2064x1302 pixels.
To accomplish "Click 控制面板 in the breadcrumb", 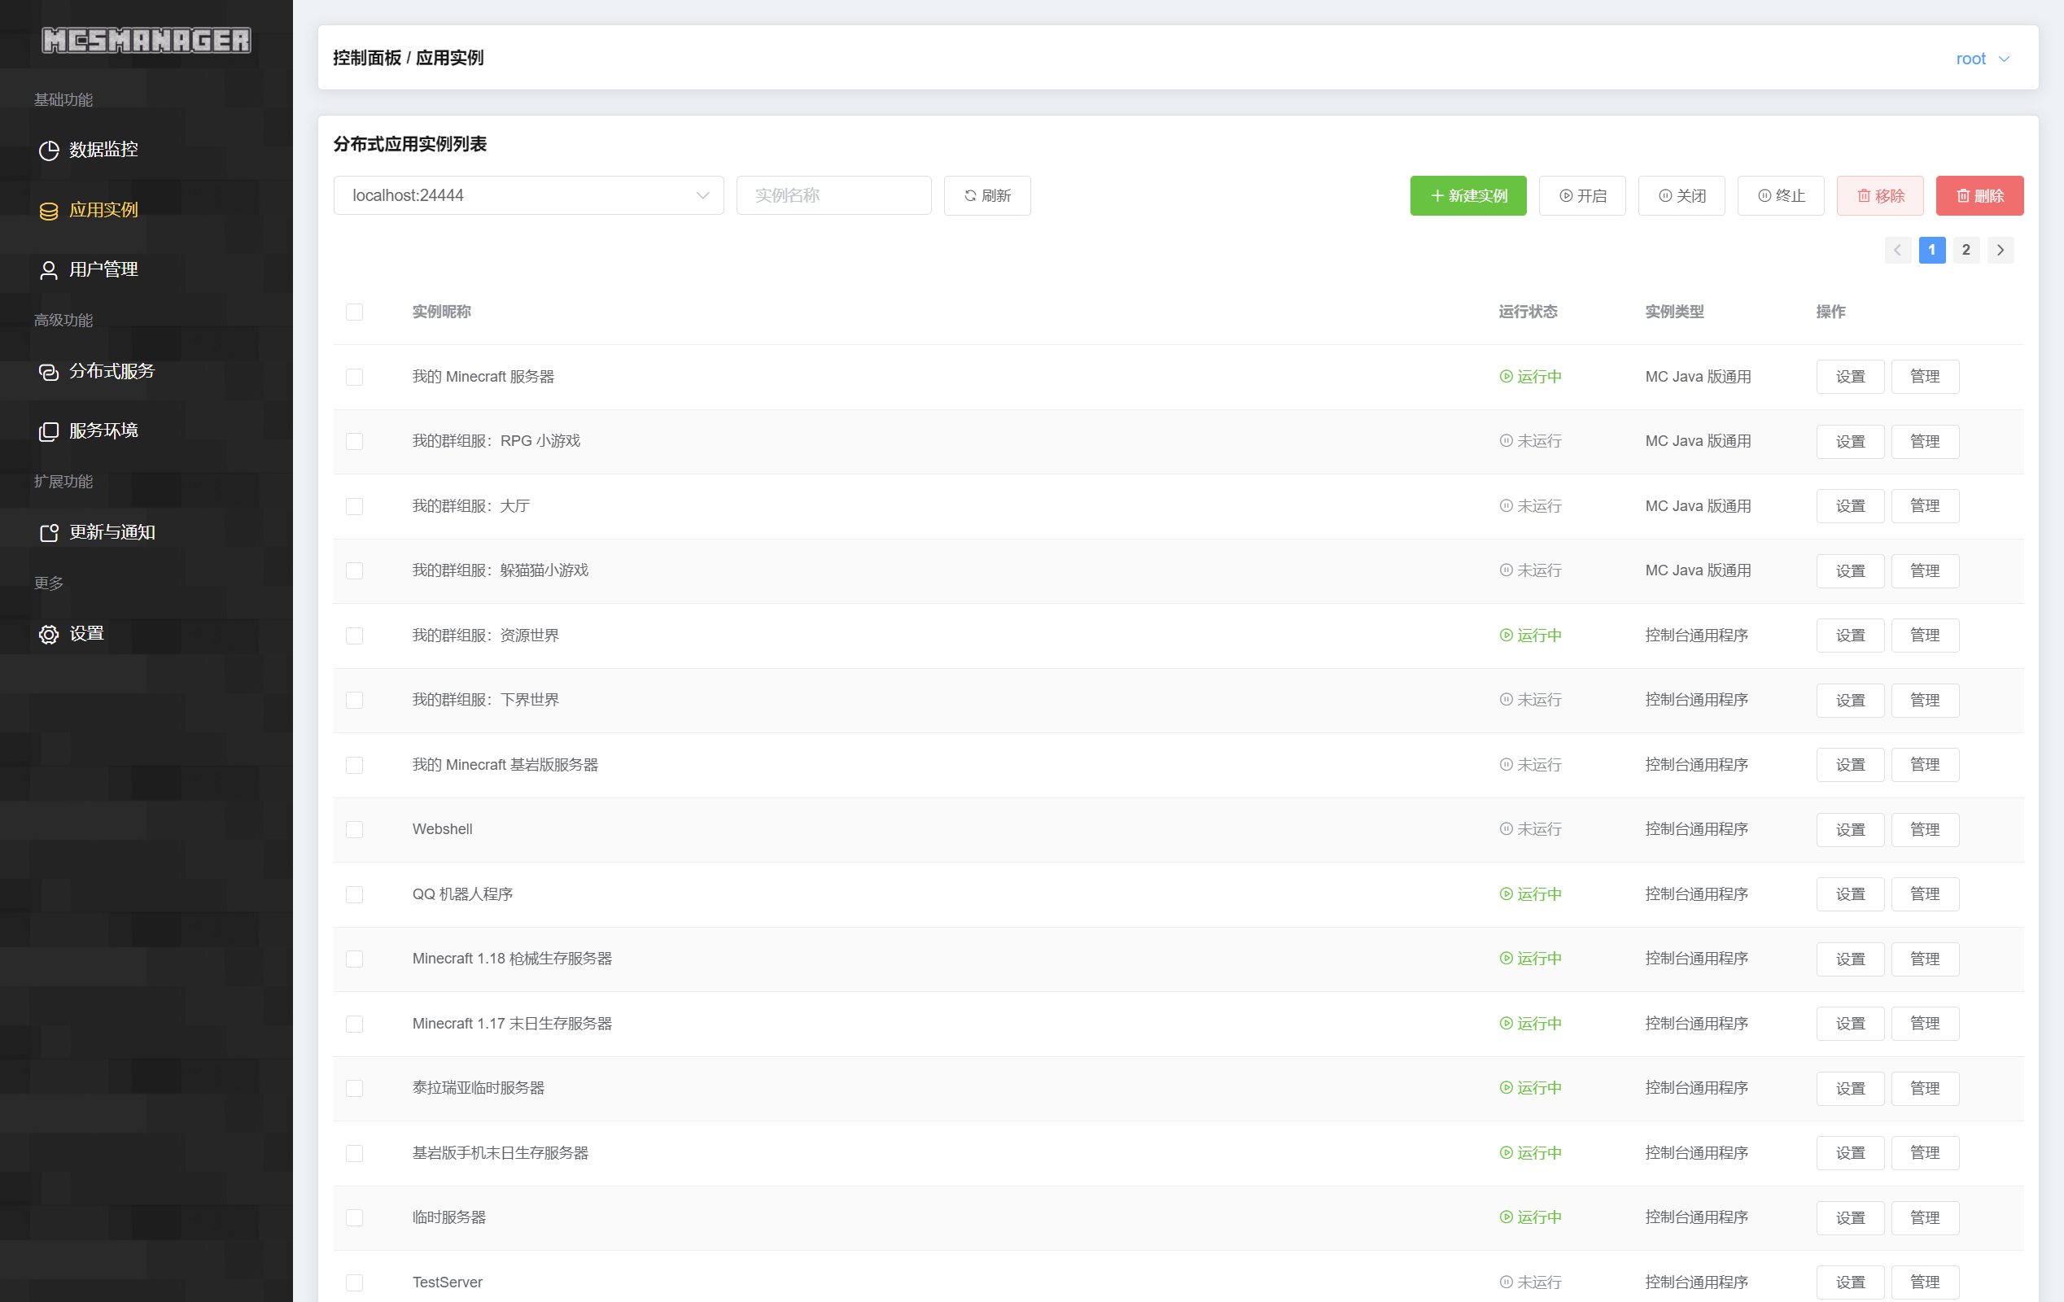I will [367, 58].
